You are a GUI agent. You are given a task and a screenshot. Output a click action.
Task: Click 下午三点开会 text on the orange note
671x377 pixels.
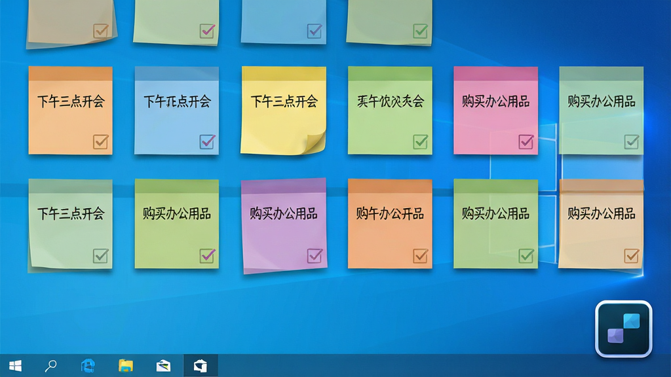coord(71,101)
